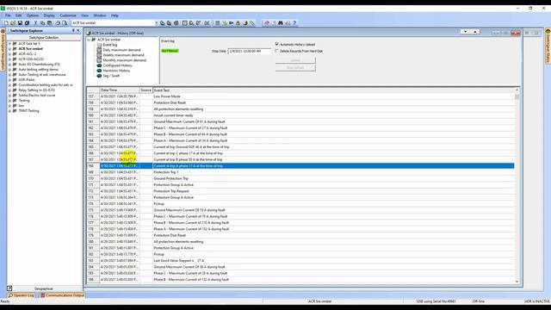Open Daily maximum demand history

pyautogui.click(x=121, y=50)
